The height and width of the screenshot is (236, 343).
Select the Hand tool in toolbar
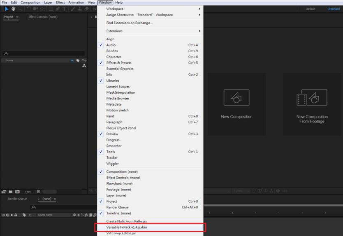pyautogui.click(x=13, y=9)
